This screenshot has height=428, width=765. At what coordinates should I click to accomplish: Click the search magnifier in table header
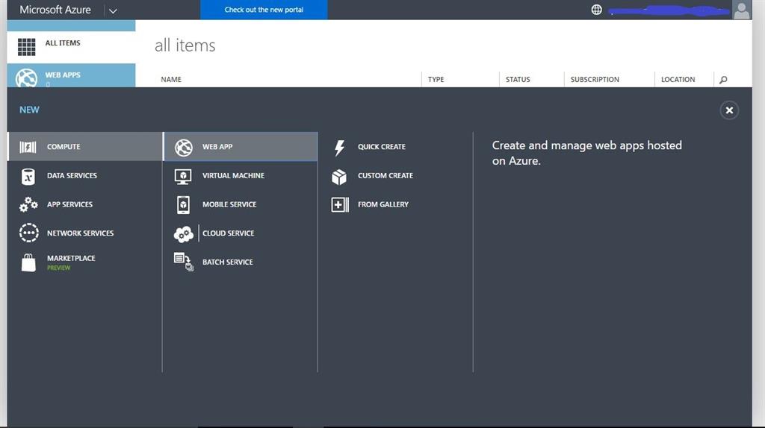[x=723, y=79]
